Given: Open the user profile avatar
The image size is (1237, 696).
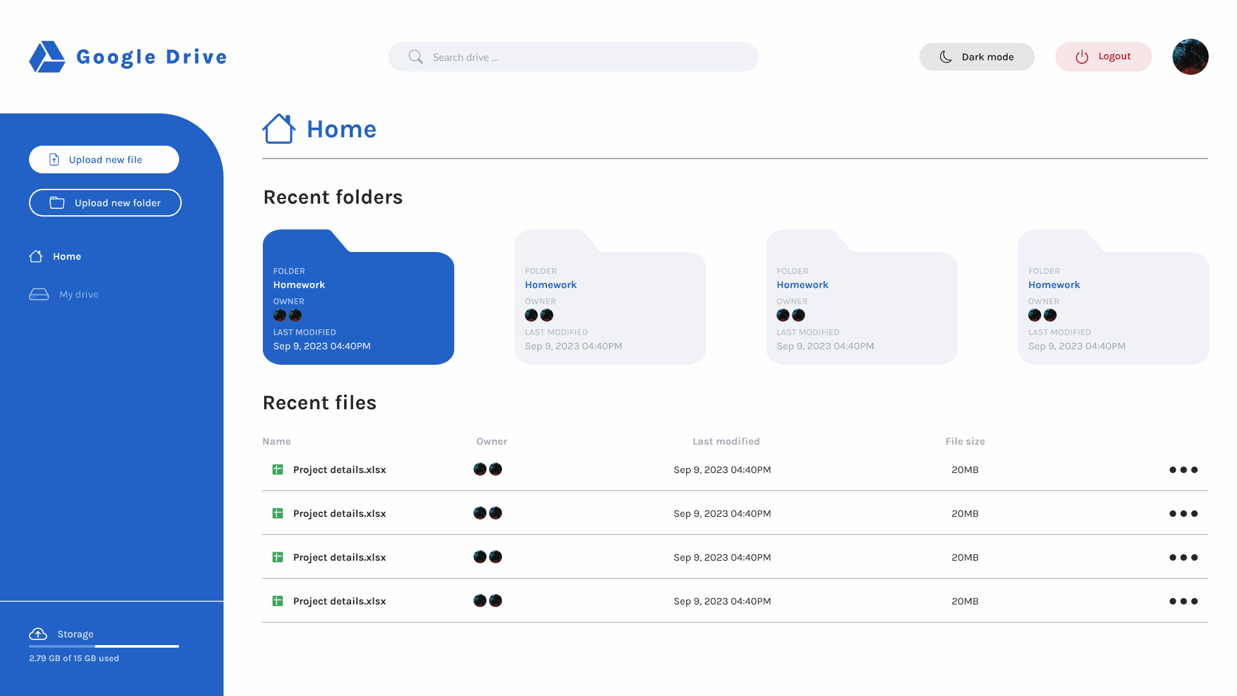Looking at the screenshot, I should pos(1190,57).
